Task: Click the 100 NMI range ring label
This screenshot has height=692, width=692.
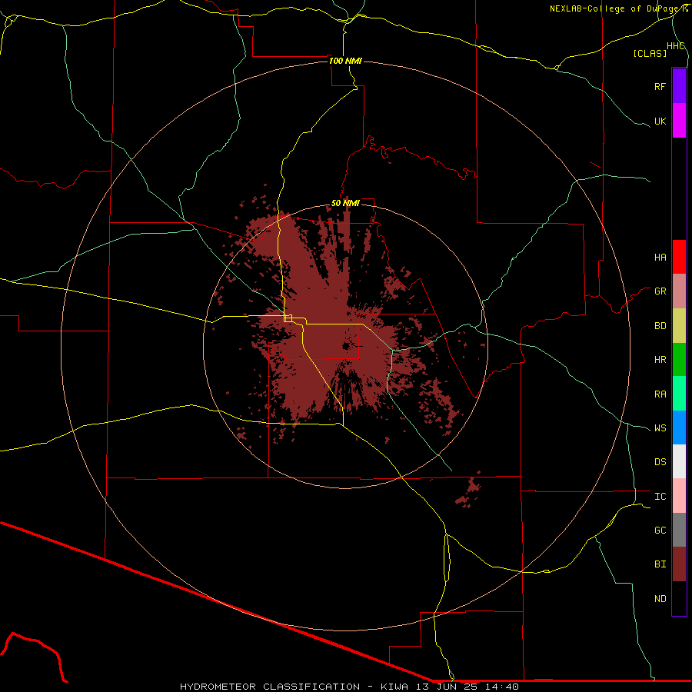Action: (x=345, y=61)
